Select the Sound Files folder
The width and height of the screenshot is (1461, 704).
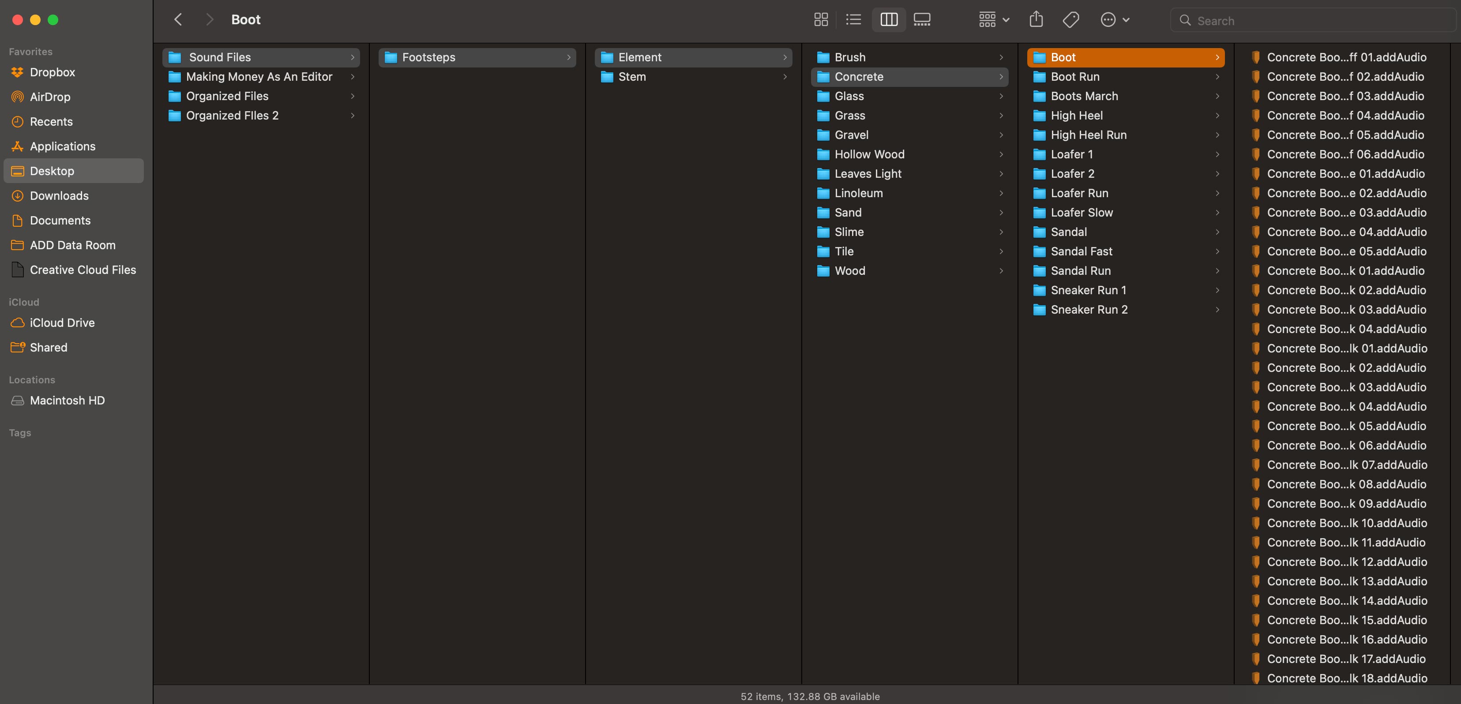click(x=261, y=57)
